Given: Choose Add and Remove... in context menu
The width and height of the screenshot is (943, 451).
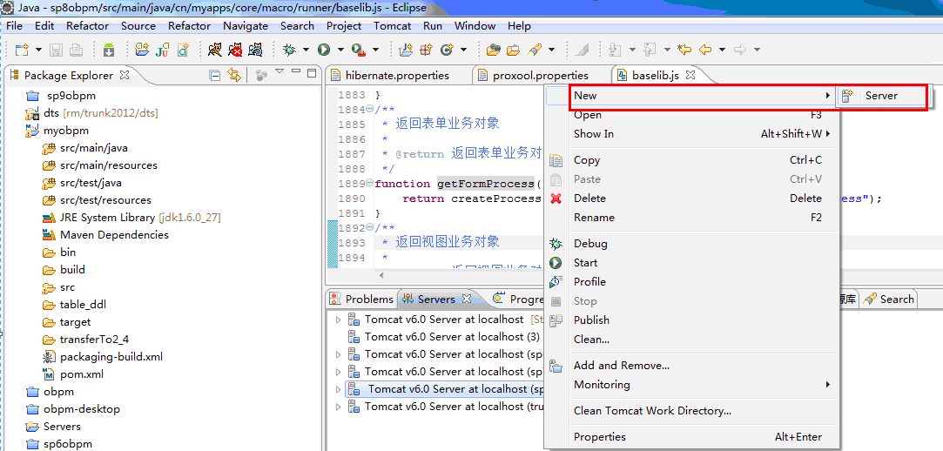Looking at the screenshot, I should pos(691,366).
